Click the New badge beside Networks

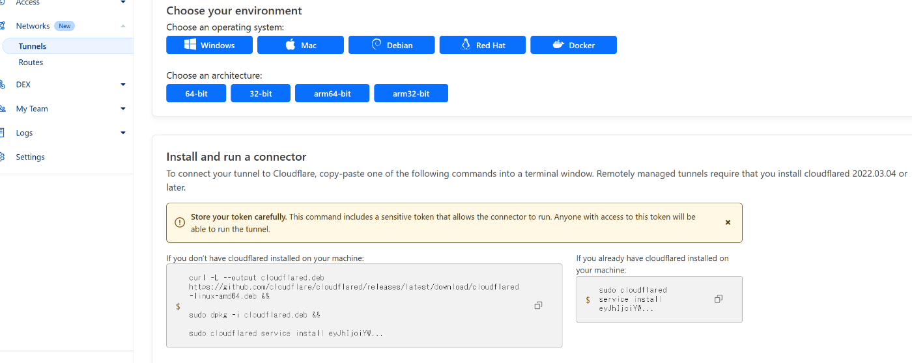[64, 26]
